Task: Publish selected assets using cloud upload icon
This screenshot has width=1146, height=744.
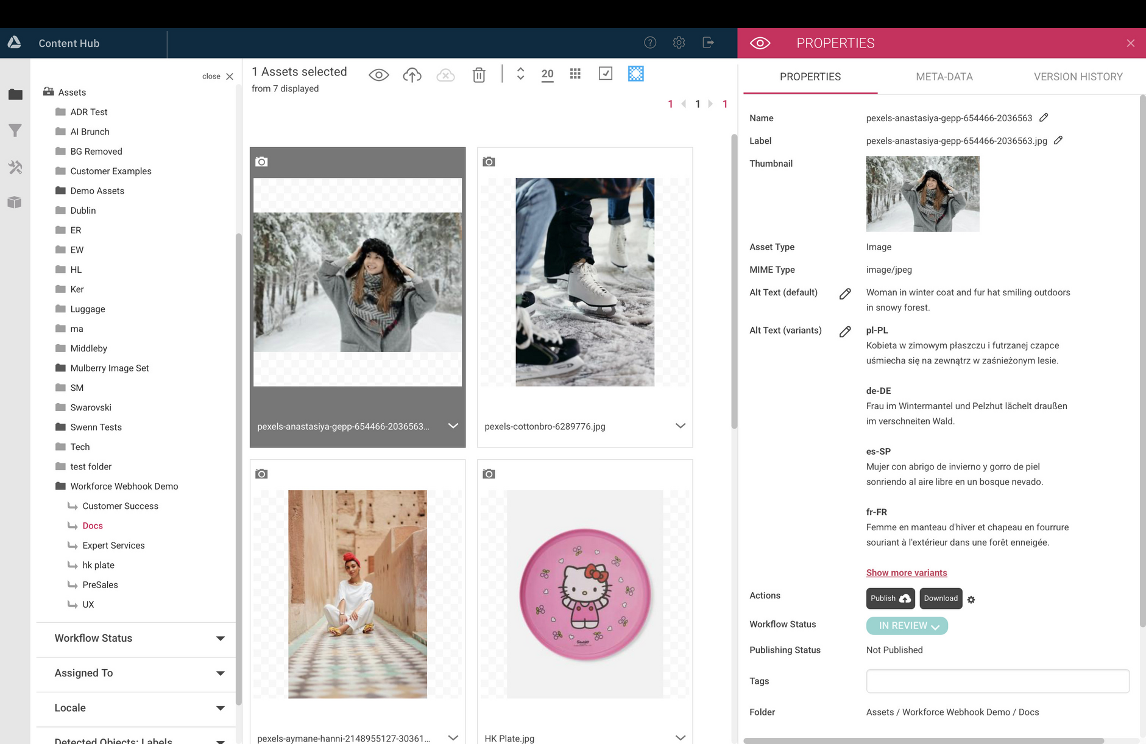Action: click(x=412, y=74)
